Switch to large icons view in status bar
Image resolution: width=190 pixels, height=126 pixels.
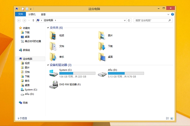click(x=172, y=118)
